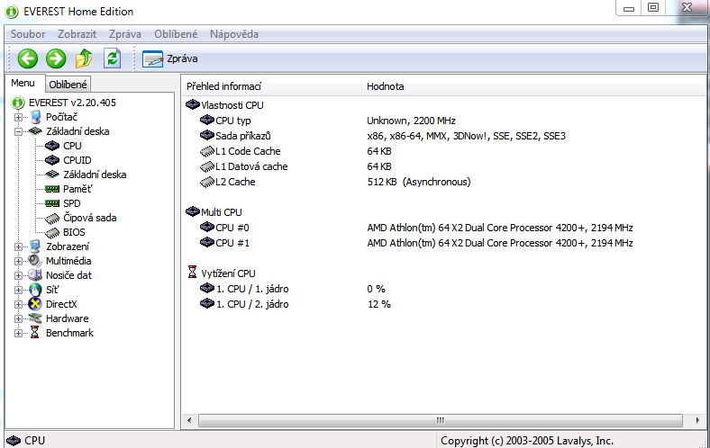Open the Oblíbené menu

176,34
